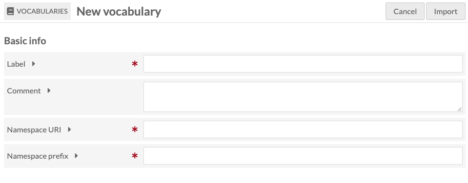Screen dimensions: 468x183
Task: Click inside the Comment textarea
Action: (x=303, y=97)
